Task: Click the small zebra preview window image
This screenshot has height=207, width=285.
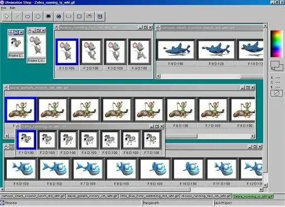Action: (16, 44)
